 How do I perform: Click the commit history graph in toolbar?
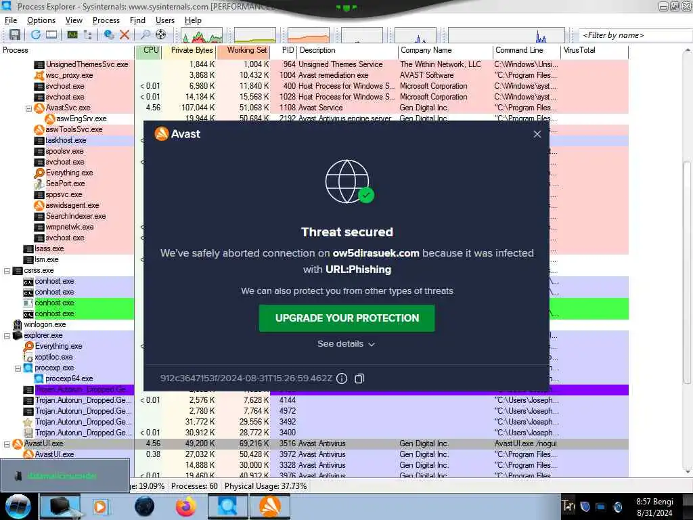point(255,35)
